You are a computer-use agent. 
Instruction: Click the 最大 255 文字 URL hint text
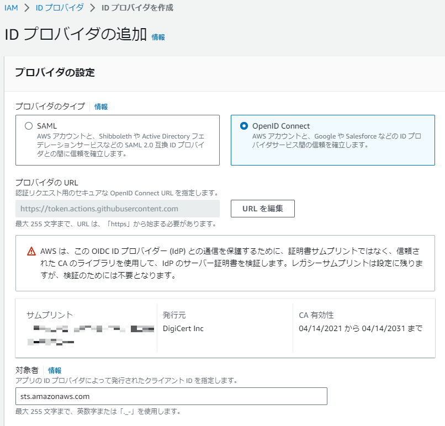116,224
